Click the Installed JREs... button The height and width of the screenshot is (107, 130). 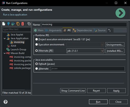[x=115, y=51]
